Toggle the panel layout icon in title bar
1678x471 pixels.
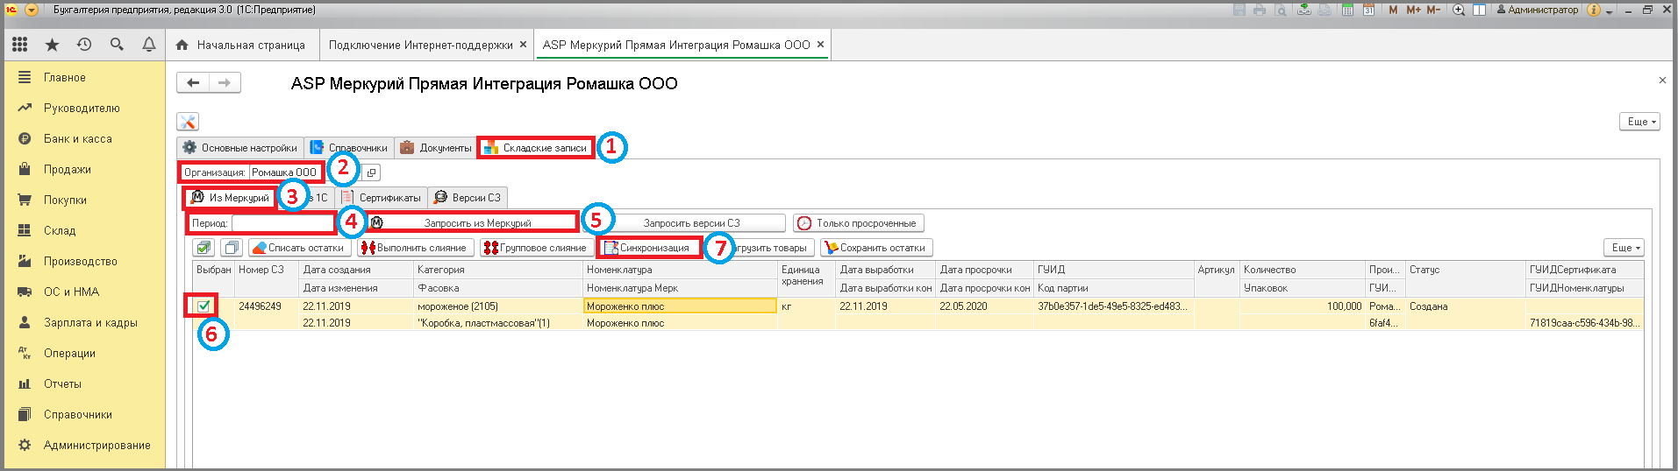1479,10
